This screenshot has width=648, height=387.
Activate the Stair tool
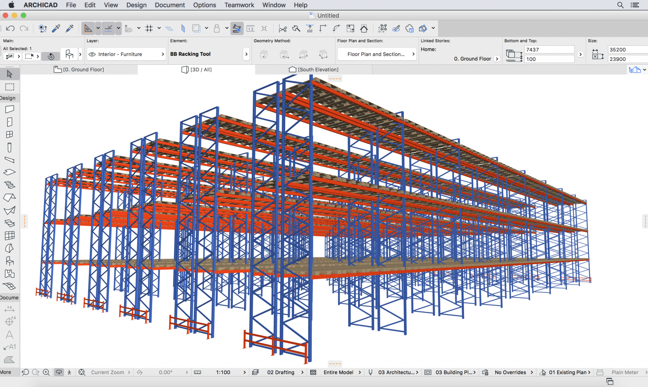(x=10, y=185)
